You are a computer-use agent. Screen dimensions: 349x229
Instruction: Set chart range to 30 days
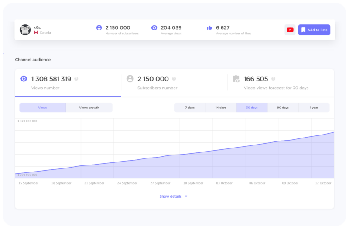252,108
